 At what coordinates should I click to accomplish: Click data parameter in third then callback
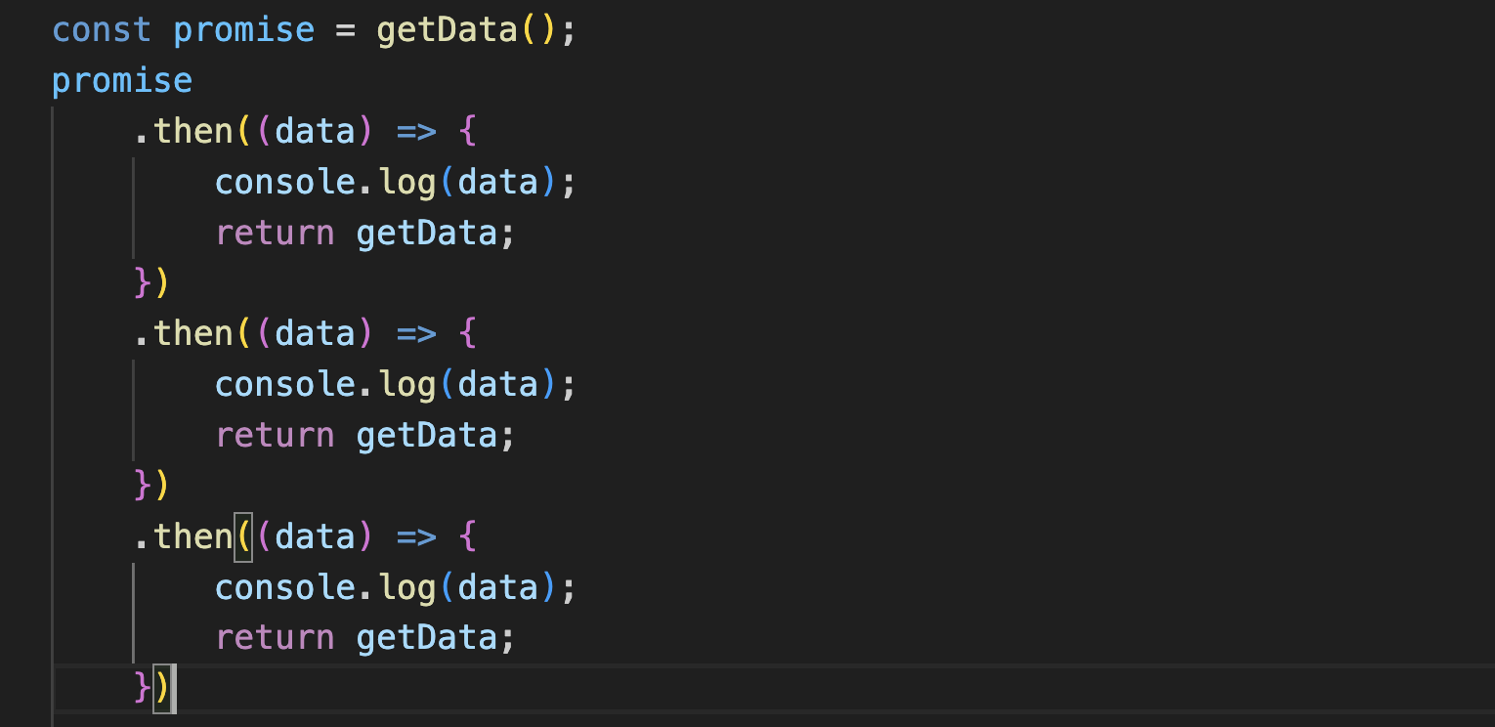pyautogui.click(x=315, y=536)
